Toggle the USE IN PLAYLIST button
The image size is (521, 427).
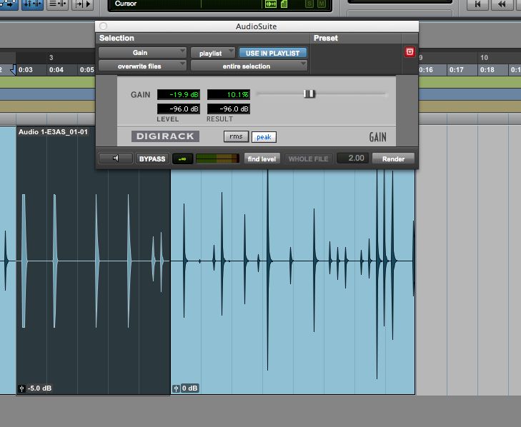272,53
